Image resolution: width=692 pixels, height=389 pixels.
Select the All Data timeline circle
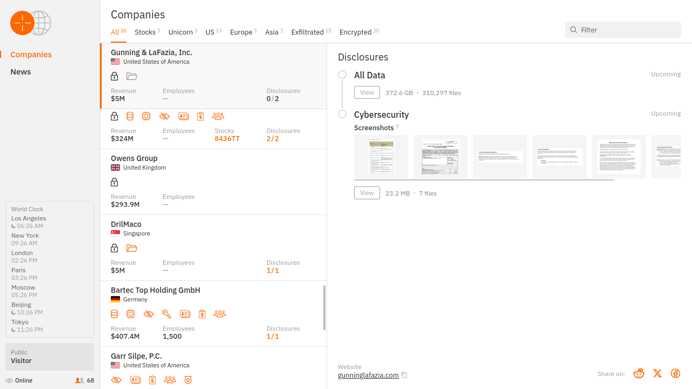(342, 75)
